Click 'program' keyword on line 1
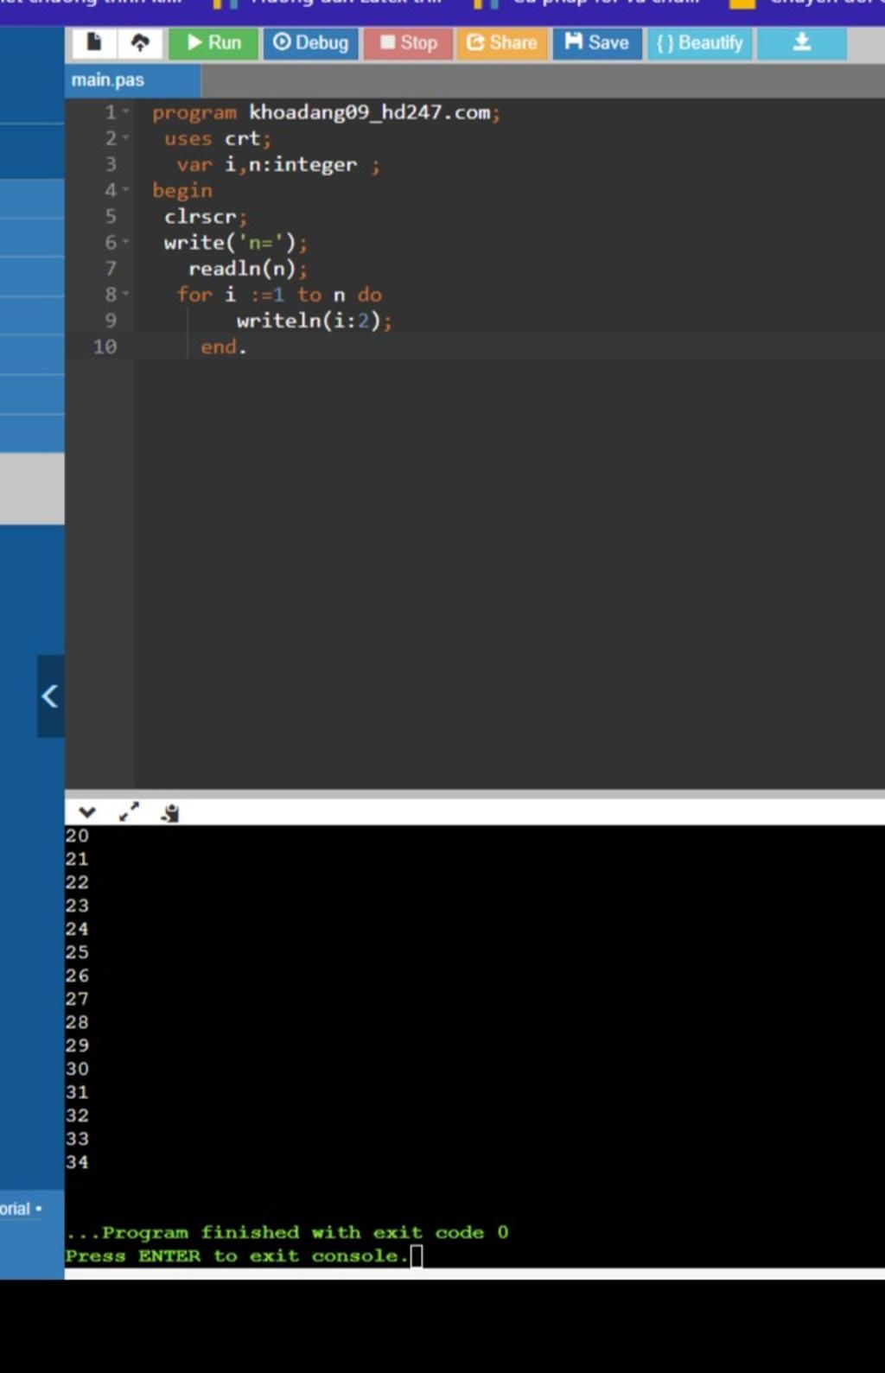Image resolution: width=885 pixels, height=1373 pixels. click(x=194, y=113)
